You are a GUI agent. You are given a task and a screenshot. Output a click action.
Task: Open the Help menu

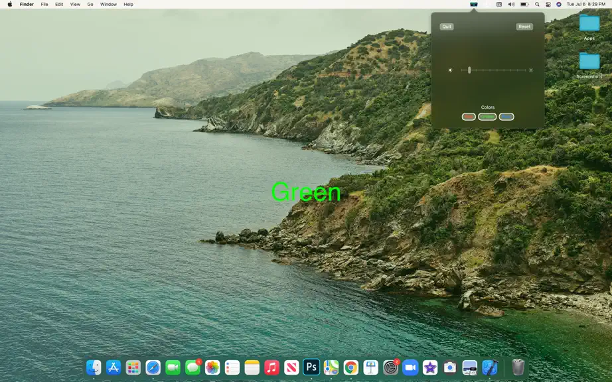click(128, 4)
